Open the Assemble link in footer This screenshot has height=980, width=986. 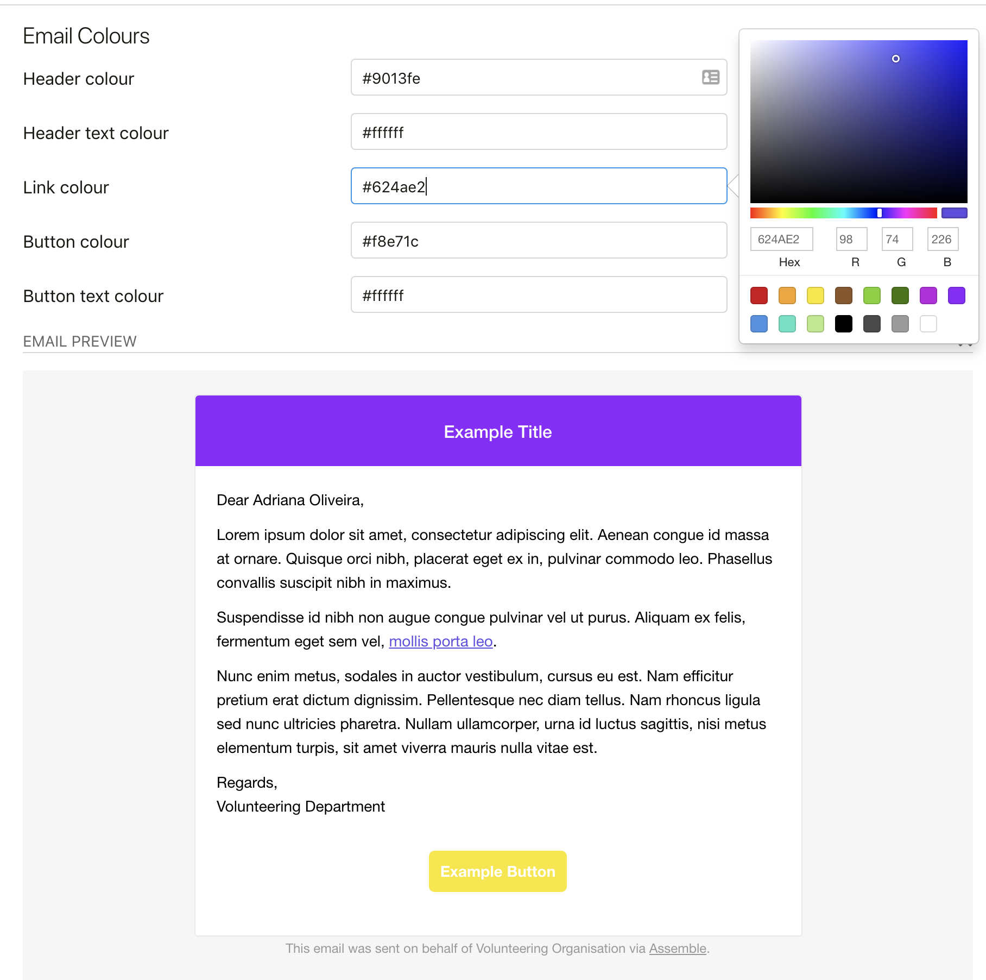[x=678, y=948]
